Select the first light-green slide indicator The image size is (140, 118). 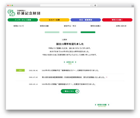click(x=52, y=32)
